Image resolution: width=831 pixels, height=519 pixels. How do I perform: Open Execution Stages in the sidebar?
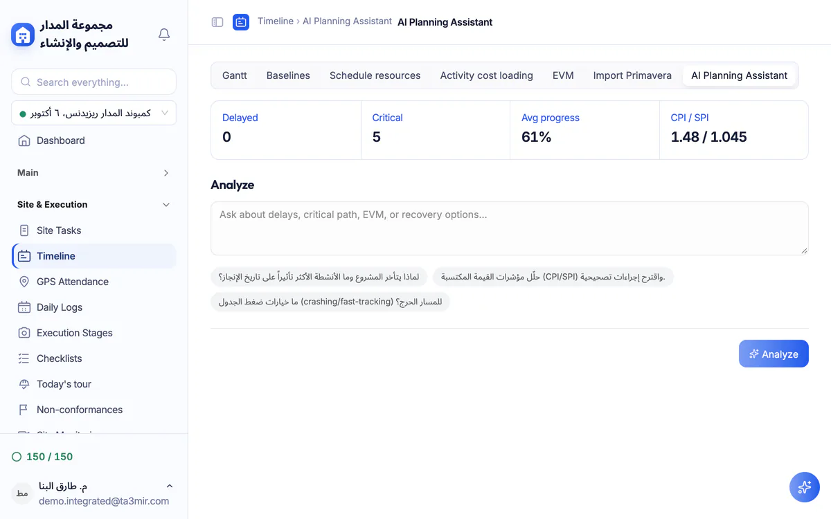[x=93, y=333]
